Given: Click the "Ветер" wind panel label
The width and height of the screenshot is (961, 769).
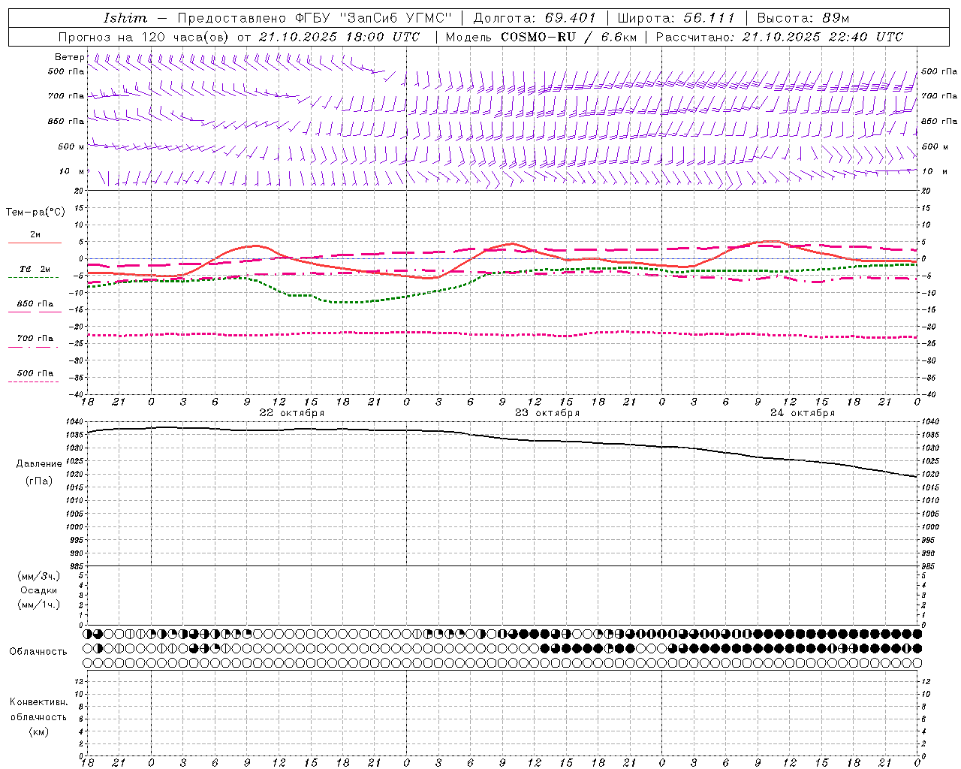Looking at the screenshot, I should 70,57.
